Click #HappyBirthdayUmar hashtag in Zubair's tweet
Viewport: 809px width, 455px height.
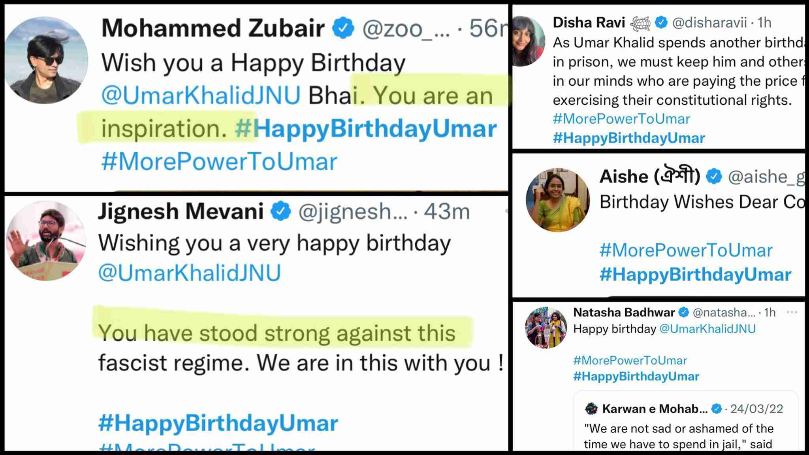click(x=366, y=129)
